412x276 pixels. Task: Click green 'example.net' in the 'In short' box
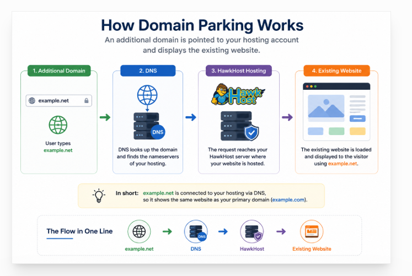click(158, 193)
